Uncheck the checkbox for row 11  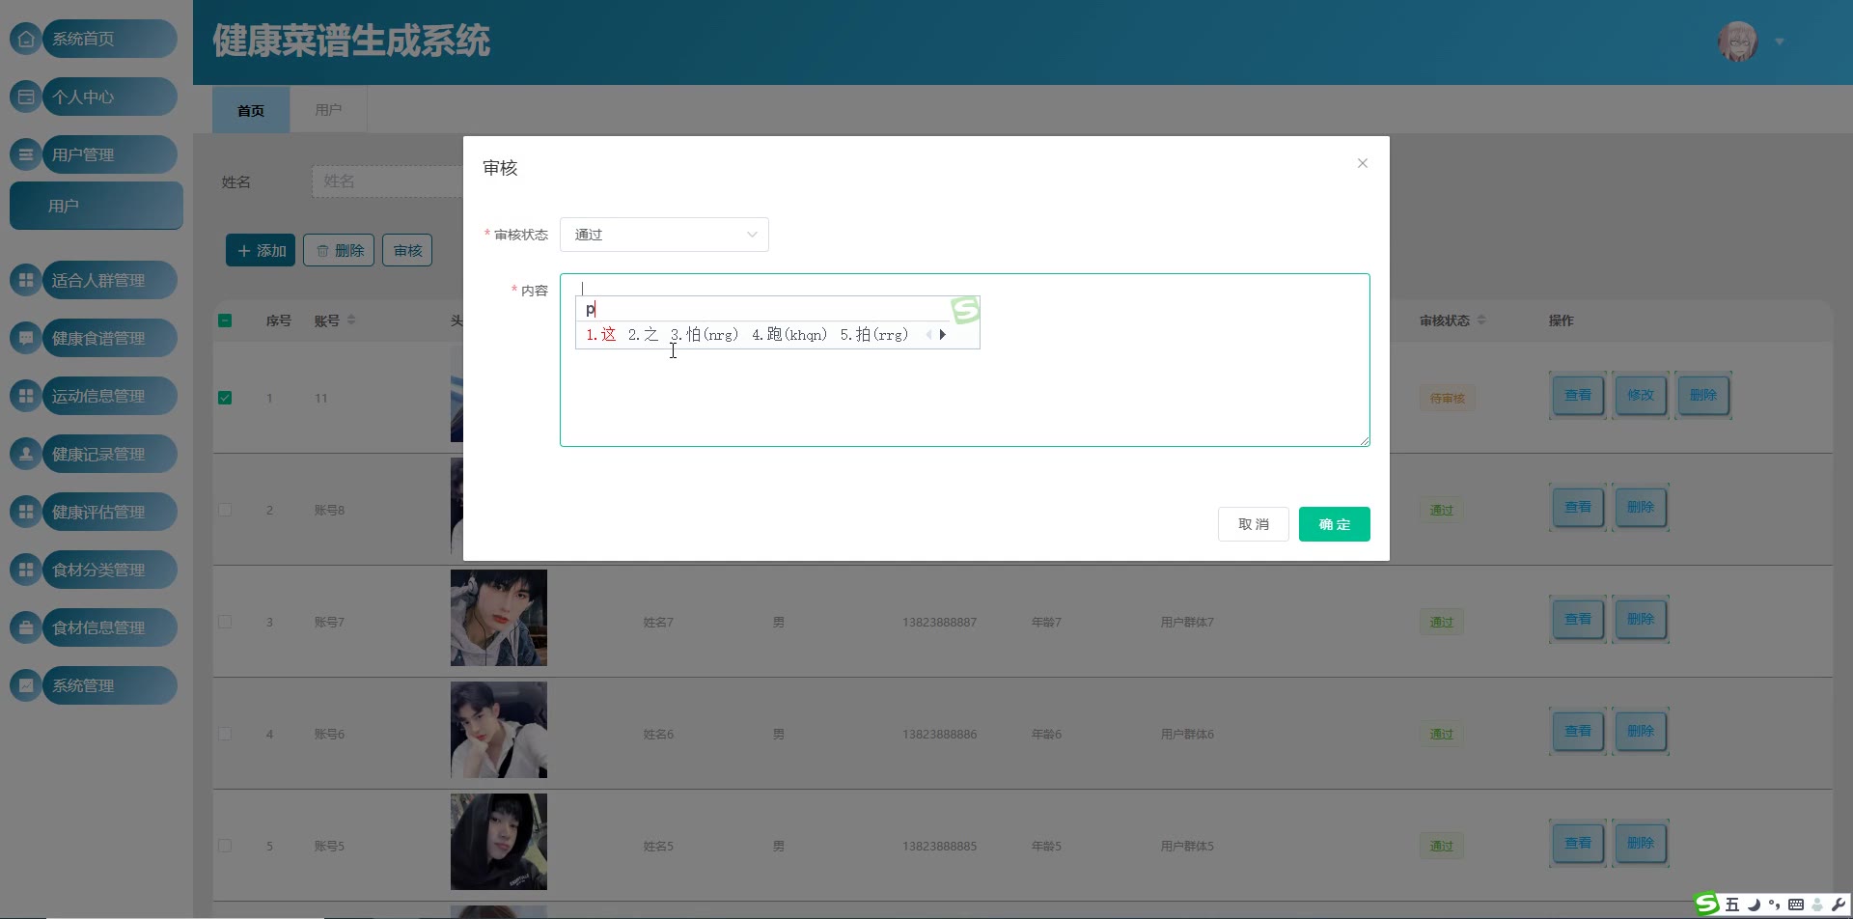pyautogui.click(x=225, y=398)
